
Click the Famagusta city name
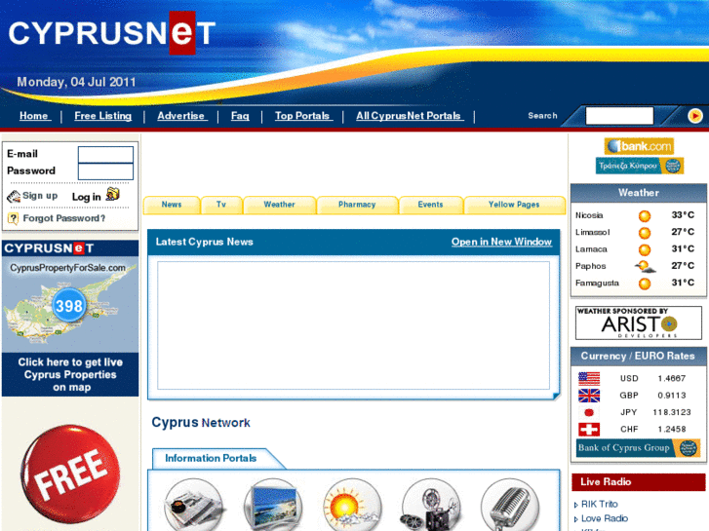pyautogui.click(x=597, y=284)
